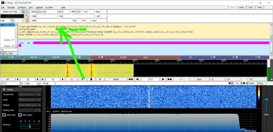Viewport: 273px width, 132px height.
Task: Click the Store button
Action: 199,79
